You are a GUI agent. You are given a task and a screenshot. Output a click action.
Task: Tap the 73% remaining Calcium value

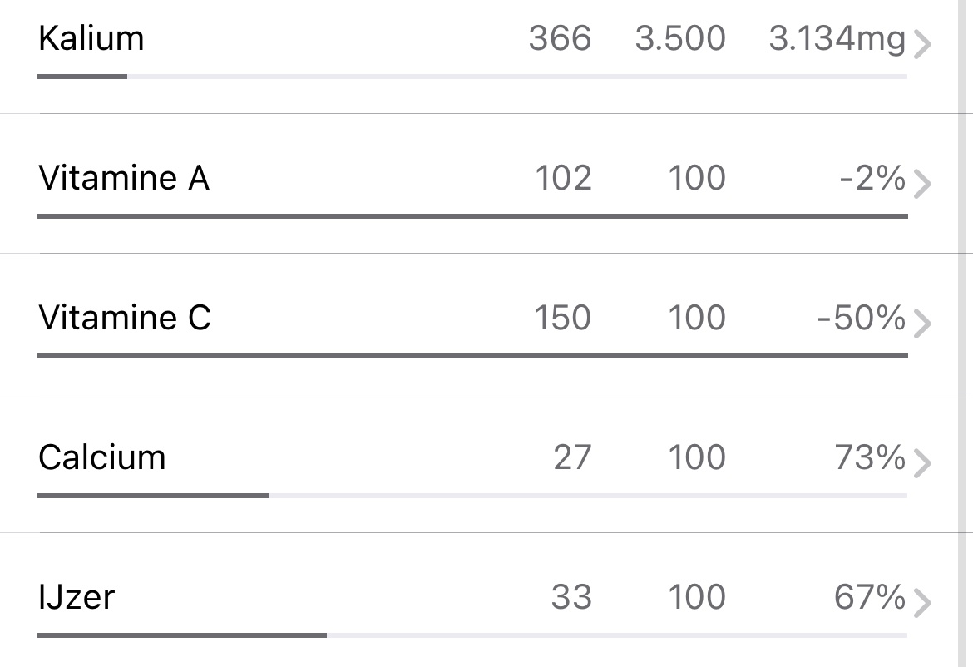(x=870, y=457)
